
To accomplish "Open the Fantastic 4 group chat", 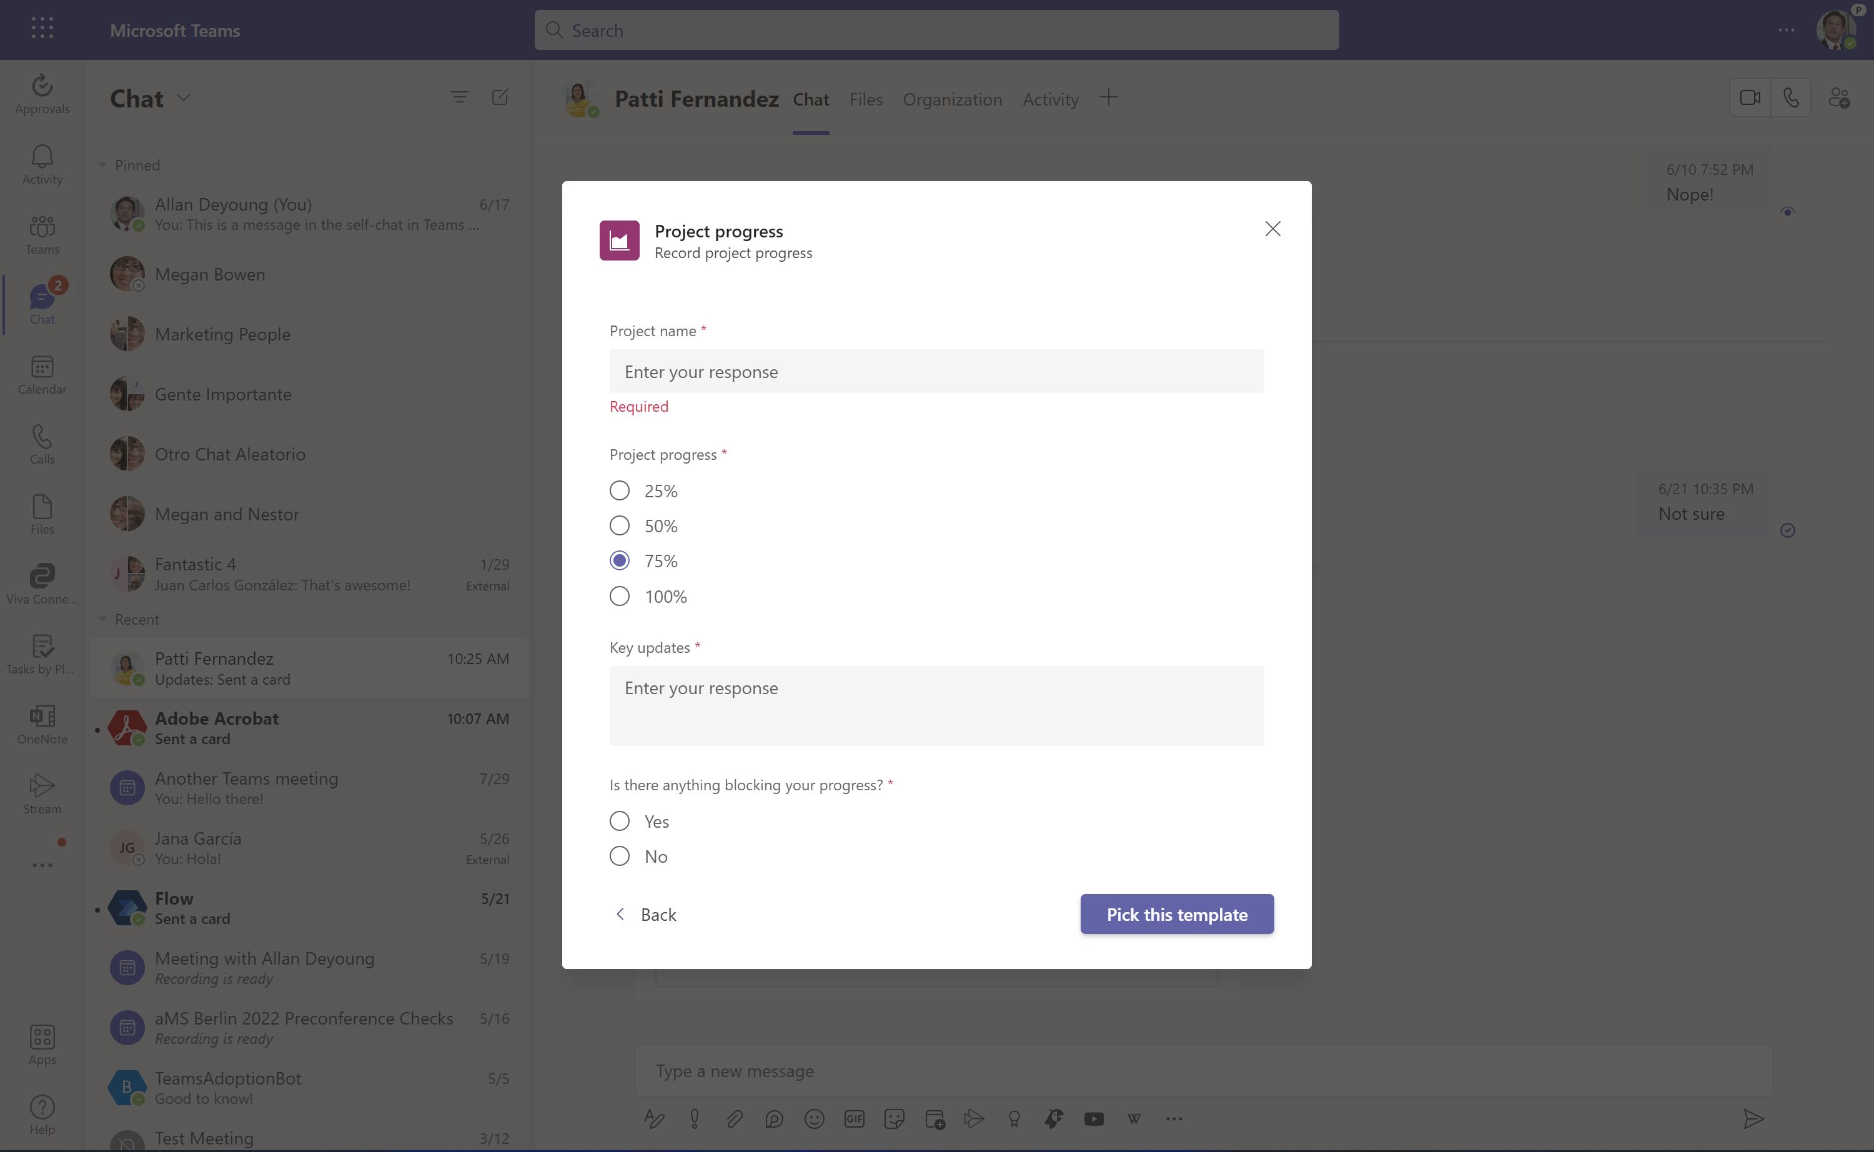I will (309, 575).
